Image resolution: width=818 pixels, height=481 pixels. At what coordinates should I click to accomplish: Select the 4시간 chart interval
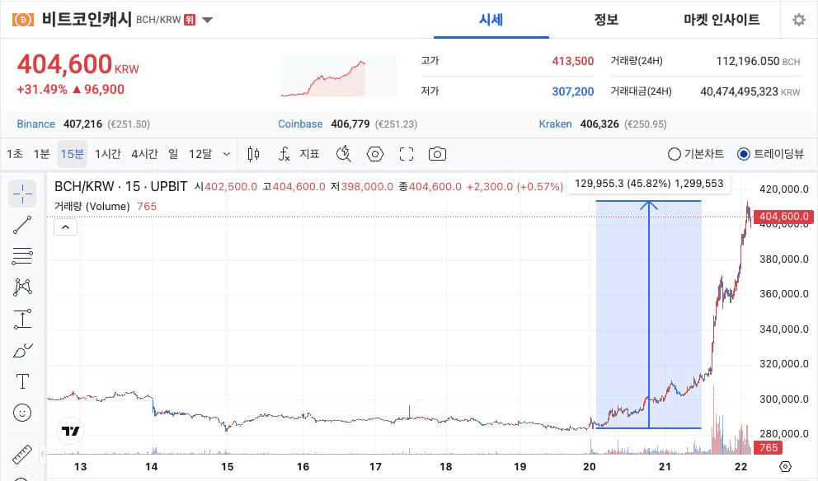pos(144,154)
